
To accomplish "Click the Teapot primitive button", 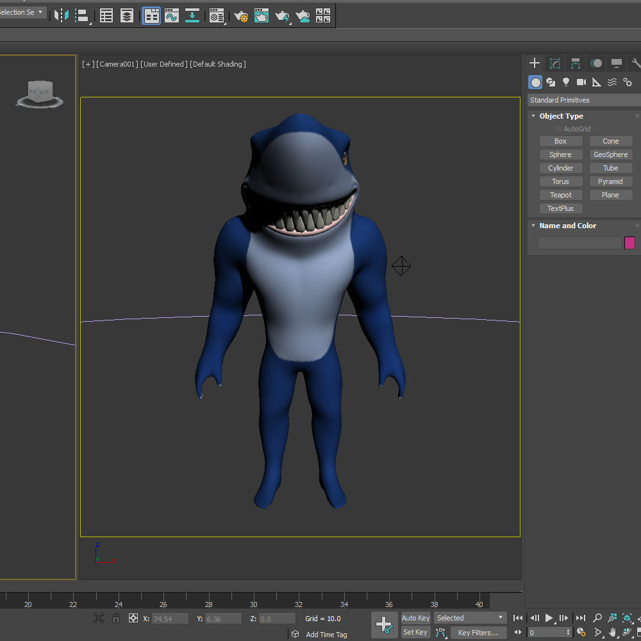I will (560, 195).
